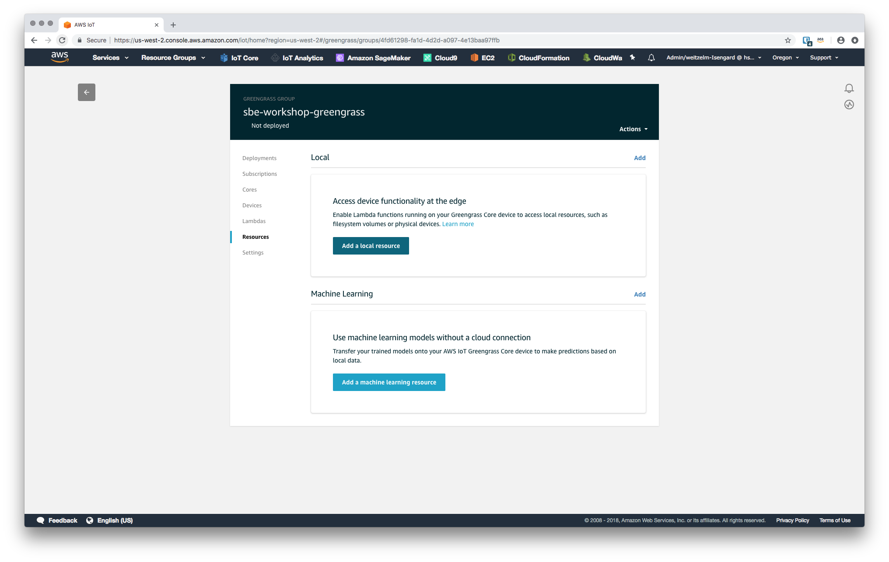Open a new browser tab
The height and width of the screenshot is (562, 889).
point(173,25)
